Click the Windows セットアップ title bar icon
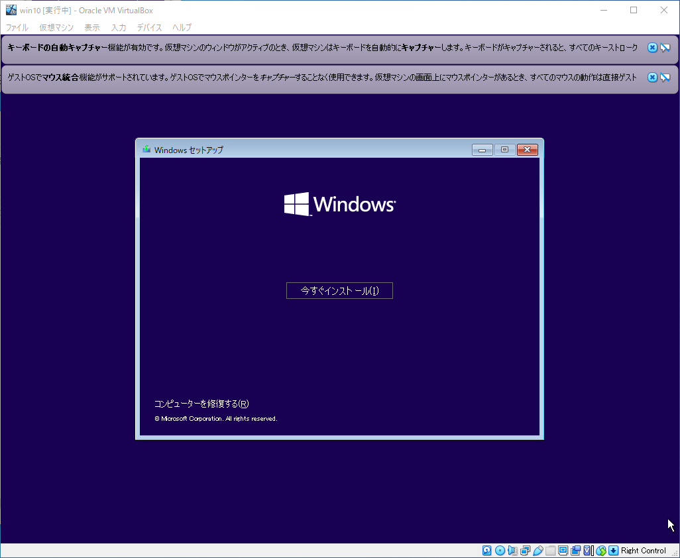 click(x=146, y=149)
